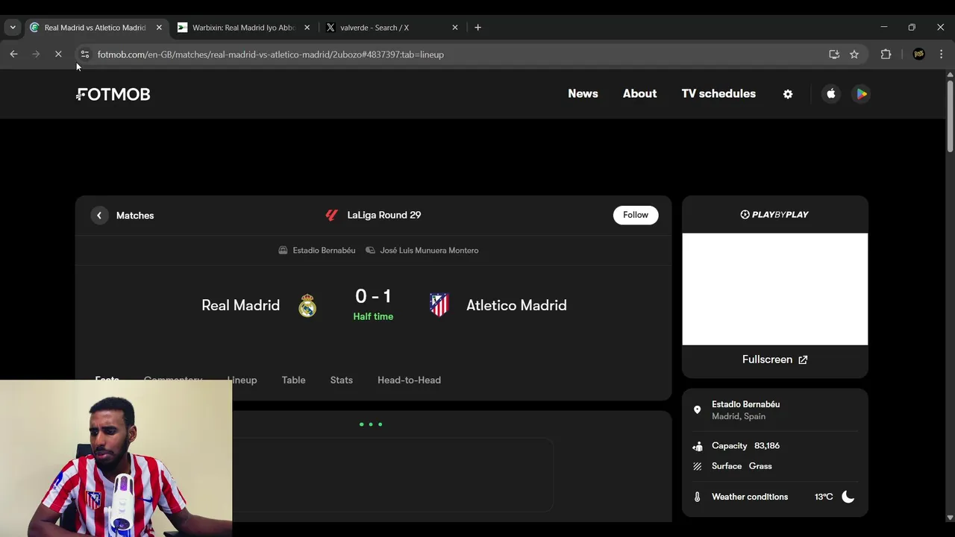Screen dimensions: 955x537
Task: Click the page vertical scrollbar thumb
Action: click(950, 116)
